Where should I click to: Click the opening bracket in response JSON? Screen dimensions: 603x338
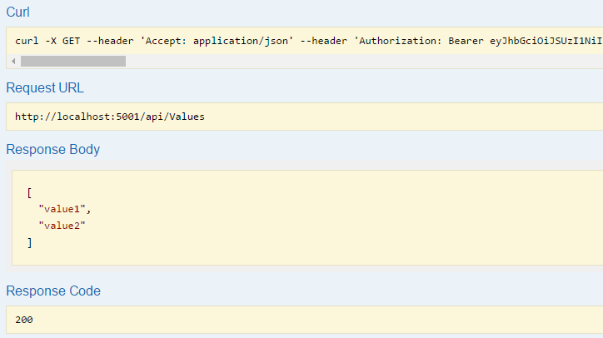30,192
